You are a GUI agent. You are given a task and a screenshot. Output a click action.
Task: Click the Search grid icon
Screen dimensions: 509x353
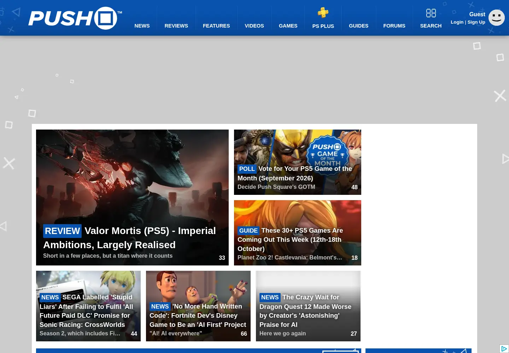point(431,13)
